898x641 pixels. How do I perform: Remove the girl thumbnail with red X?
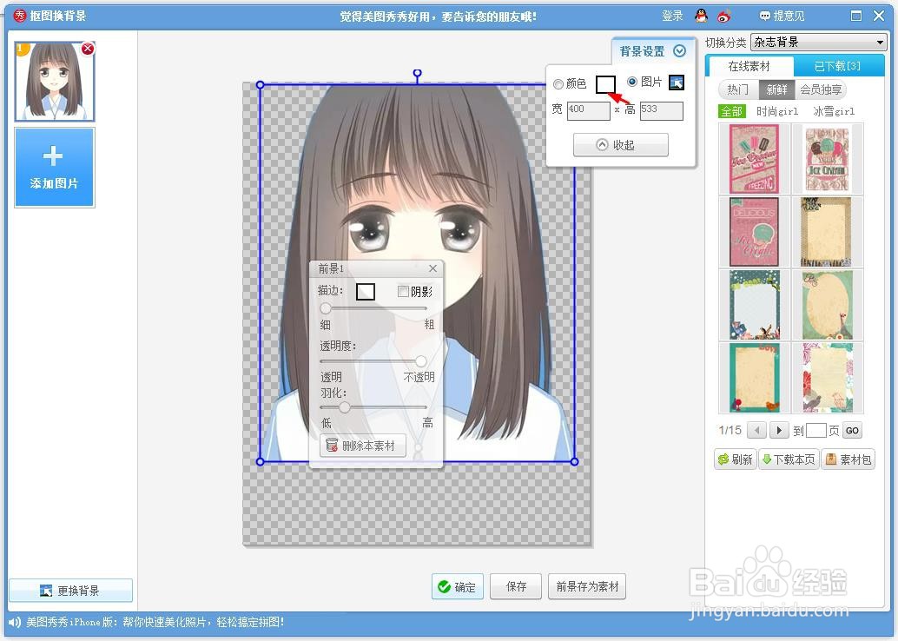[87, 49]
